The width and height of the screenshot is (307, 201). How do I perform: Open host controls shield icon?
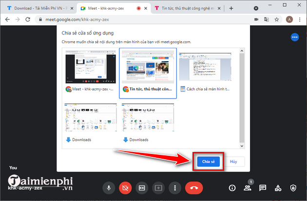point(293,188)
